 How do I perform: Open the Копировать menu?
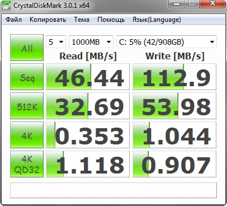(48, 20)
